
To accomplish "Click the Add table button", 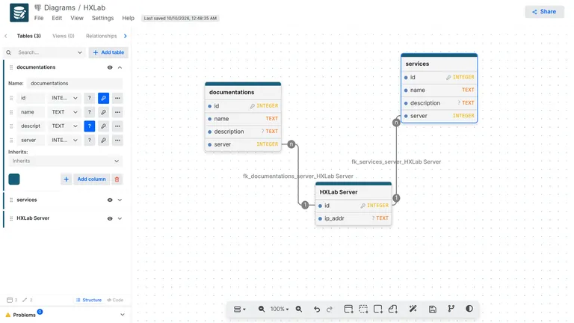I will [x=108, y=53].
